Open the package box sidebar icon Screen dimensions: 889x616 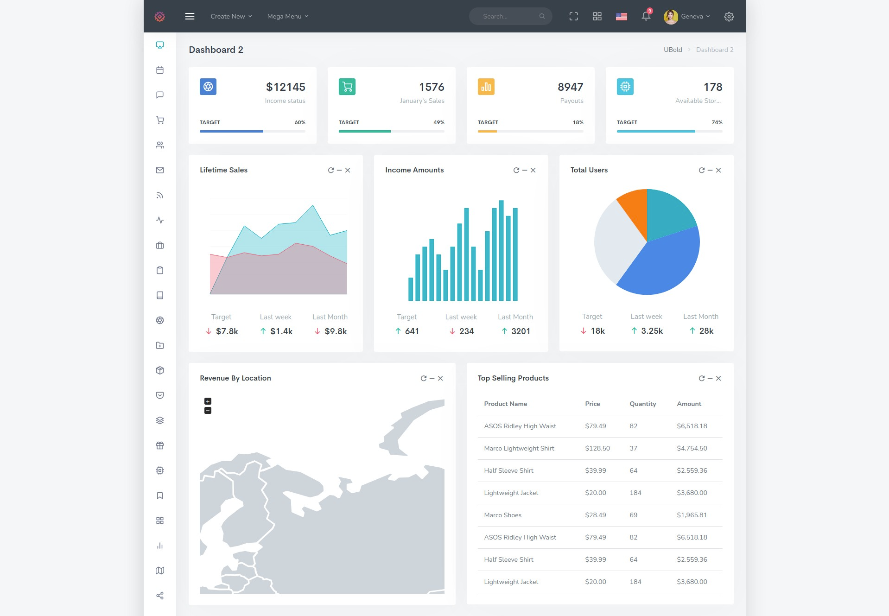(x=160, y=370)
